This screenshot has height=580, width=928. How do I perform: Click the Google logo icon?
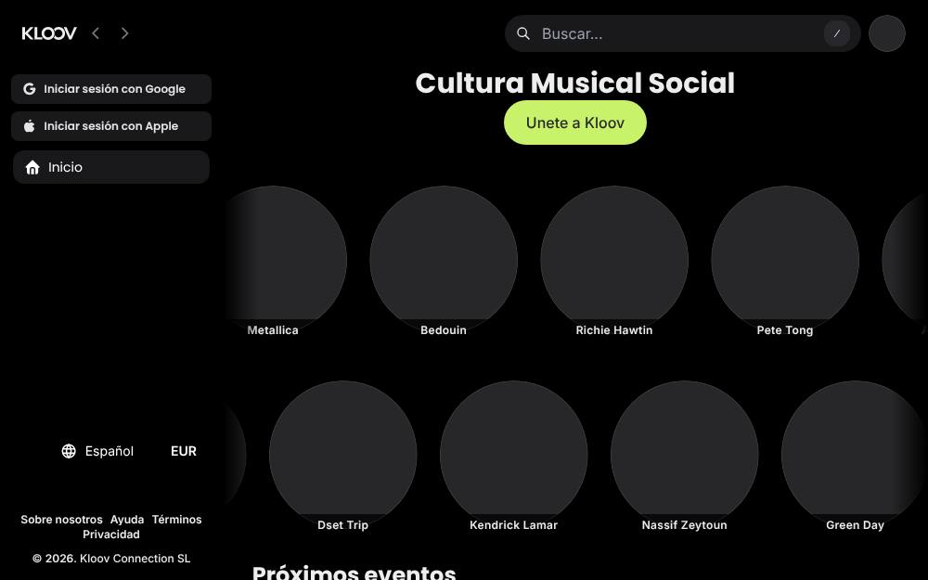pyautogui.click(x=29, y=89)
